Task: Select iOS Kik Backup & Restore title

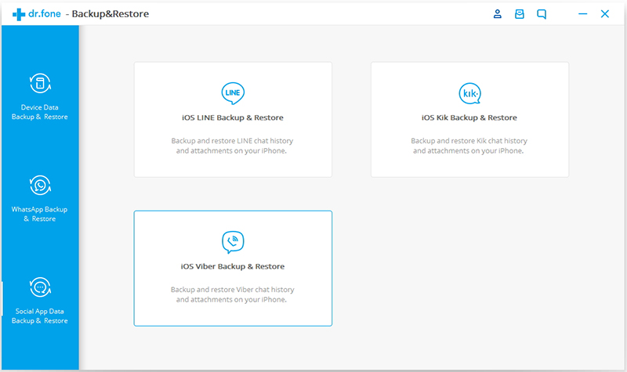Action: coord(469,117)
